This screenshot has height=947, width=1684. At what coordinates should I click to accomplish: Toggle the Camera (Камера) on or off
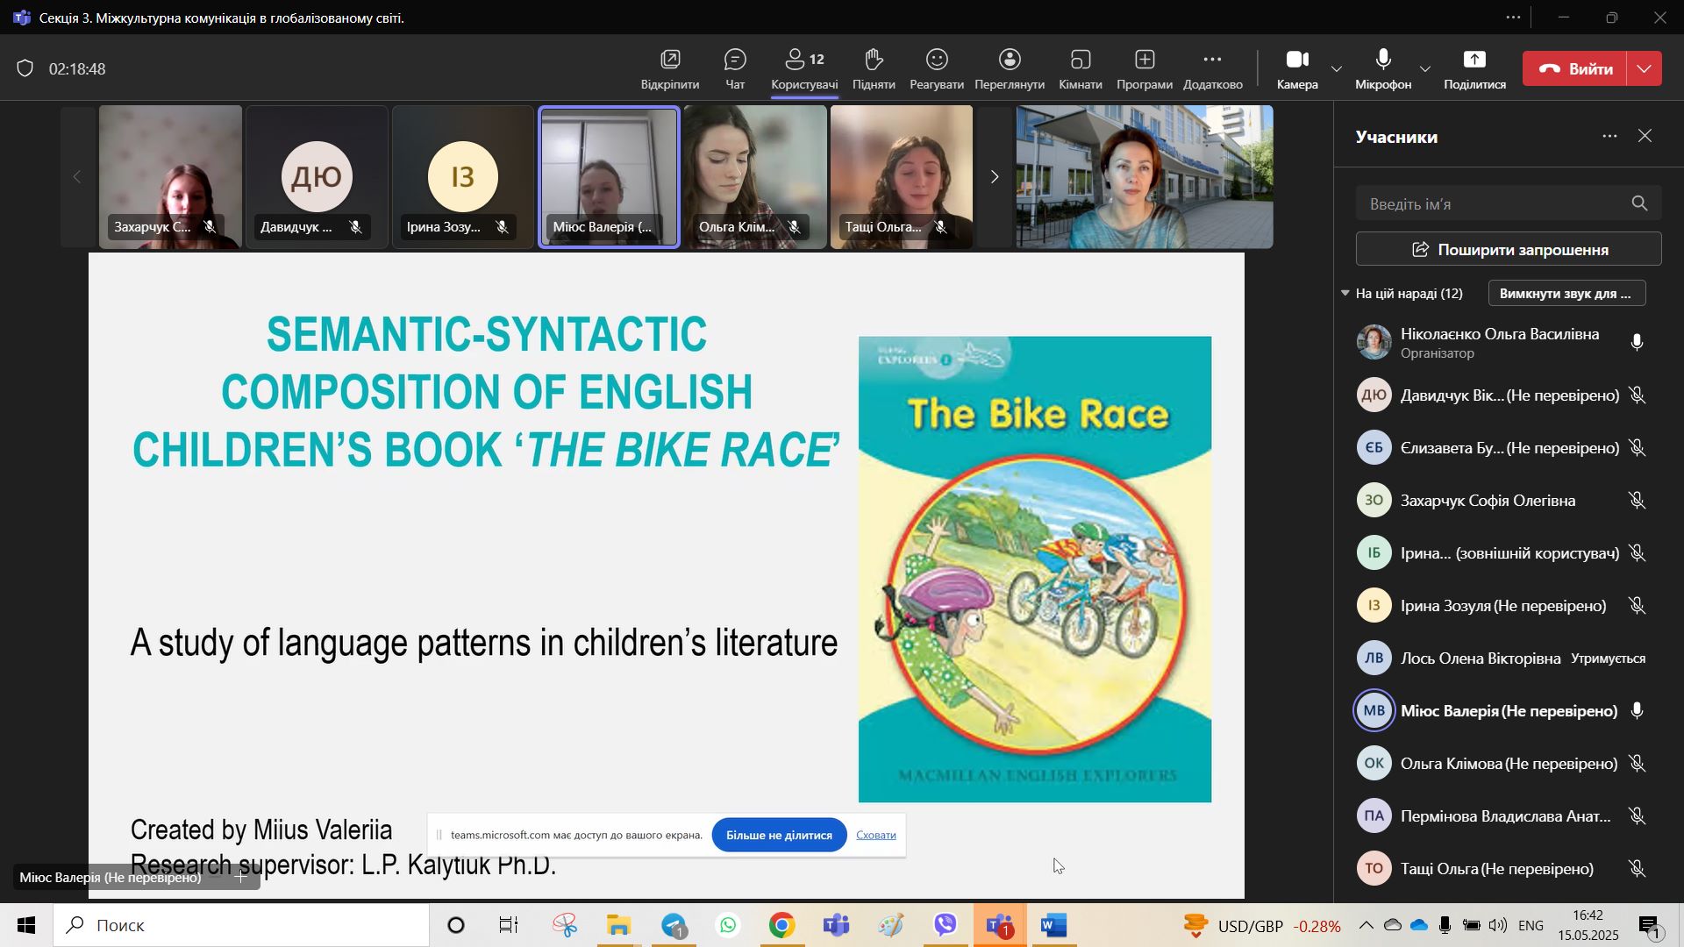click(1297, 61)
